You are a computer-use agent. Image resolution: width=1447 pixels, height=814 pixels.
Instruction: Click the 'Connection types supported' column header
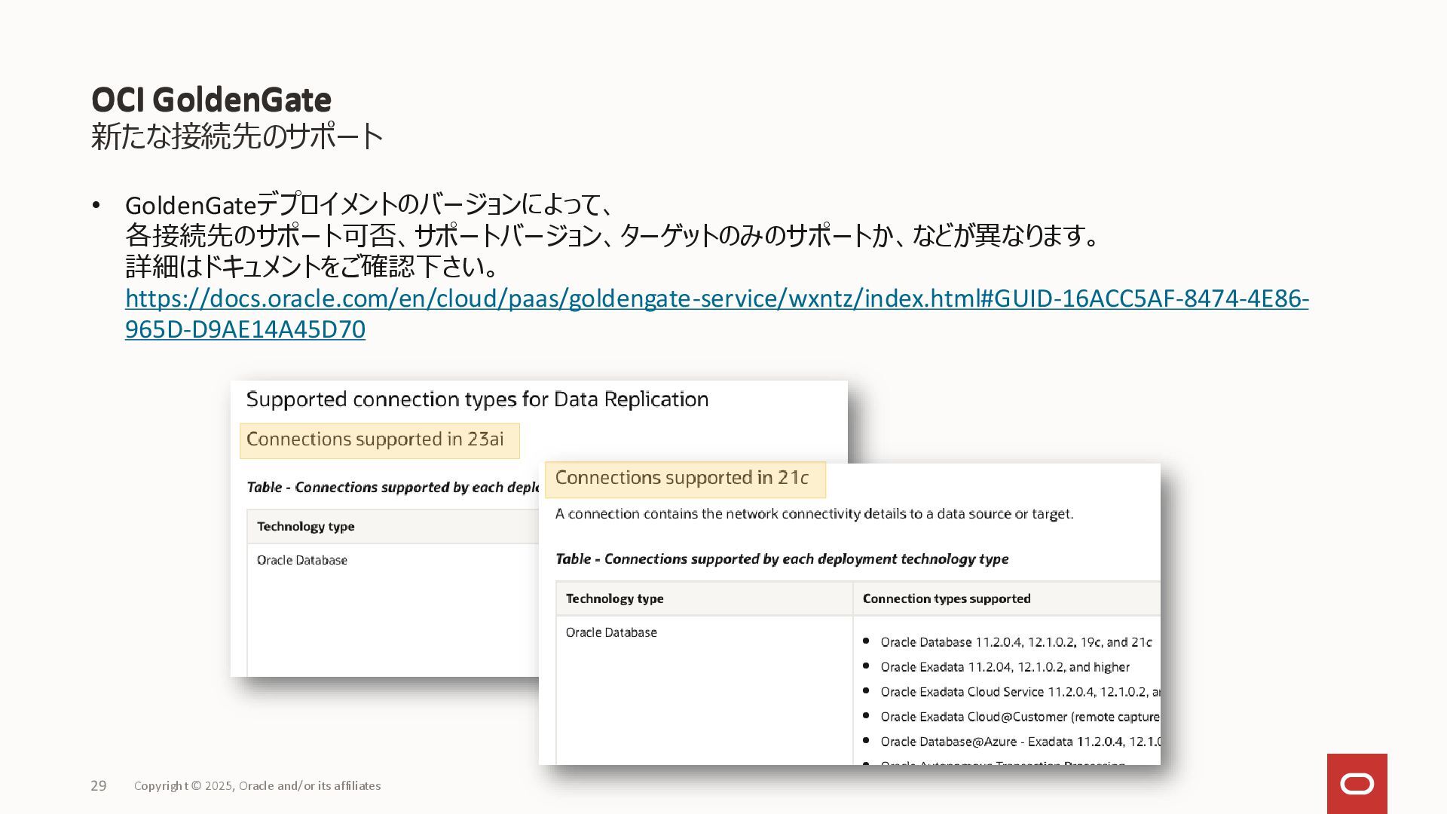[947, 598]
